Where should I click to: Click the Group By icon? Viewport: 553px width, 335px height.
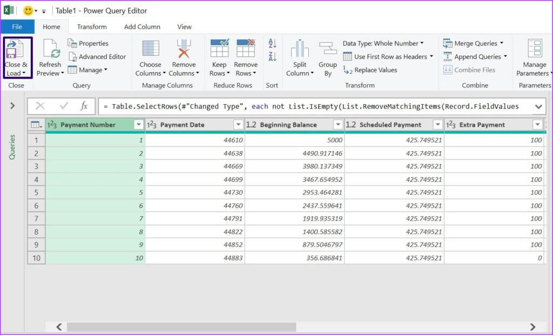328,49
